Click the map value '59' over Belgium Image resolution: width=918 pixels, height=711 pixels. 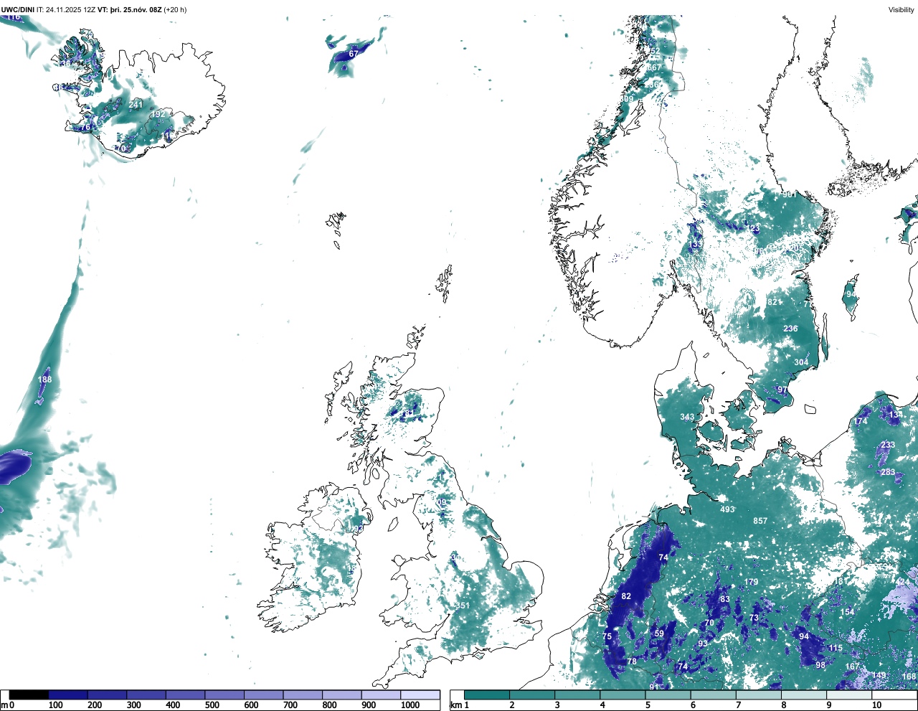pyautogui.click(x=660, y=634)
